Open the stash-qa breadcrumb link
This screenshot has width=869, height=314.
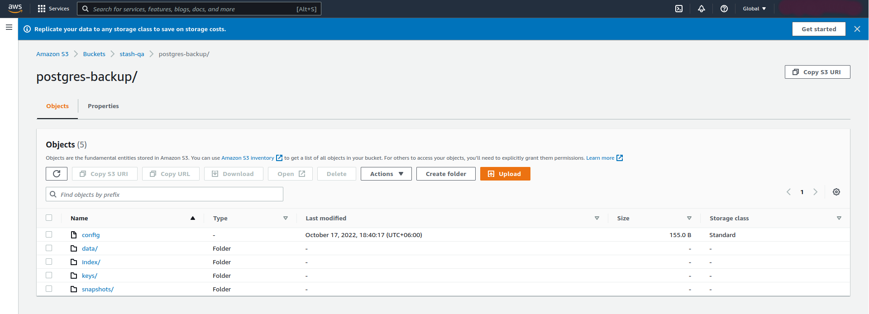132,54
